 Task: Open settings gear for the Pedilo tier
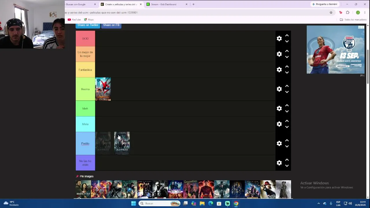[x=279, y=143]
